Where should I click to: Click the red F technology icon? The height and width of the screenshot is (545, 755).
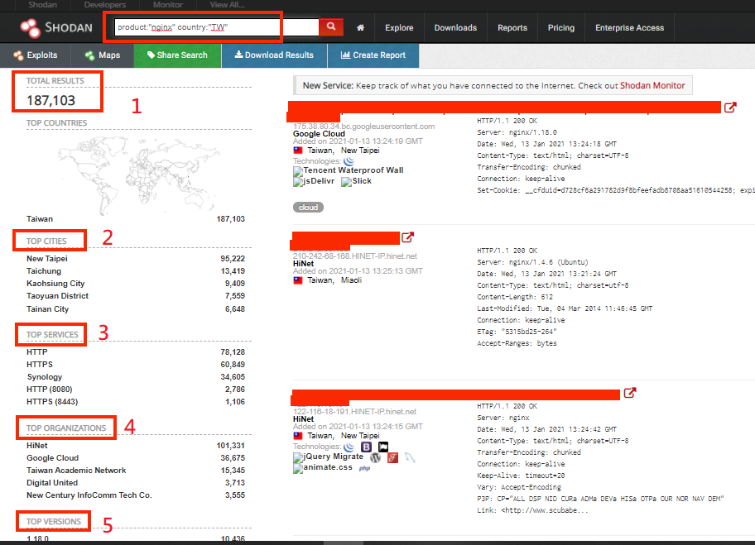coord(393,457)
